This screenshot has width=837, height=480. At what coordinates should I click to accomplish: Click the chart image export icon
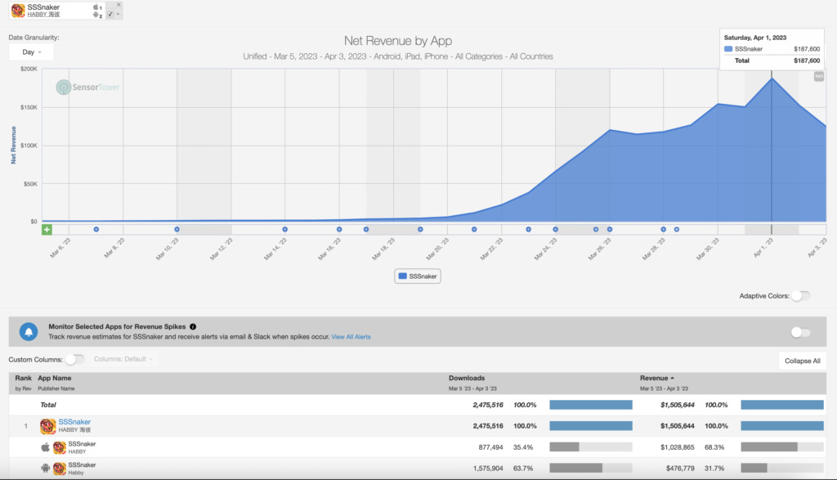(x=819, y=77)
